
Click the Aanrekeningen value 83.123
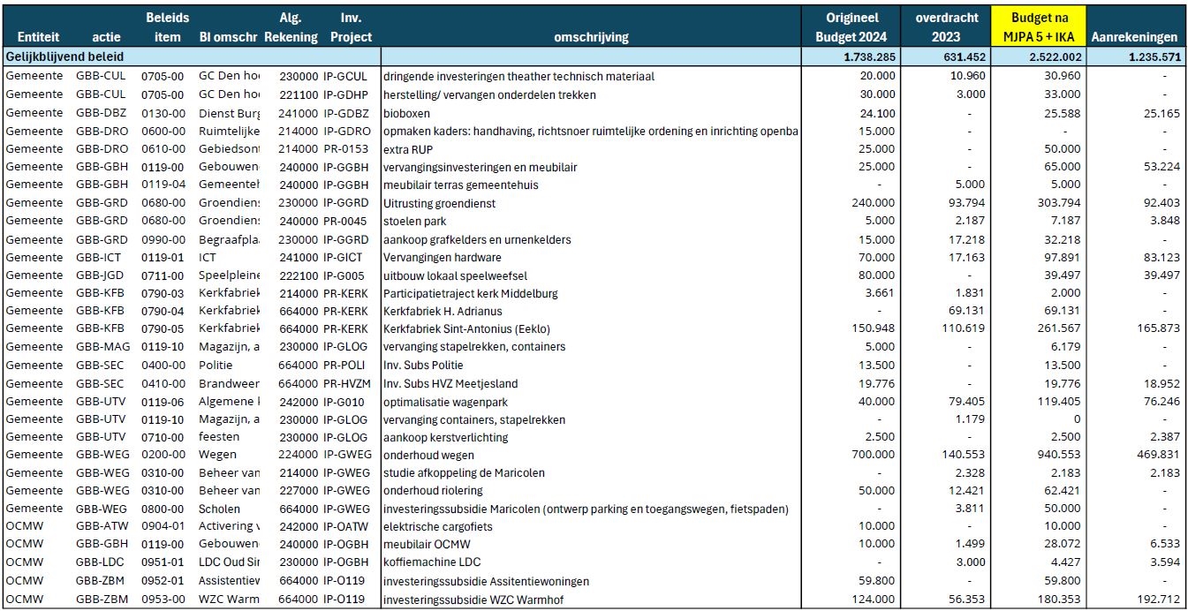(x=1161, y=258)
